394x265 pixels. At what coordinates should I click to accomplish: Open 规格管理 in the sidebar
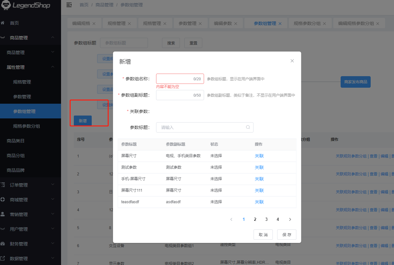click(22, 82)
